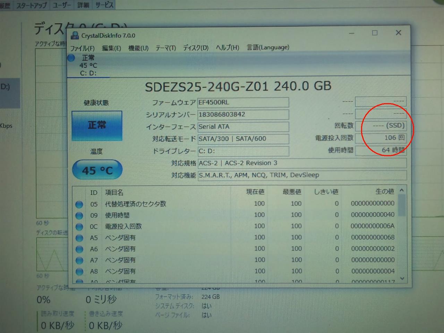Click status dot of row 0C 電源投入回数
The width and height of the screenshot is (444, 333).
(79, 227)
